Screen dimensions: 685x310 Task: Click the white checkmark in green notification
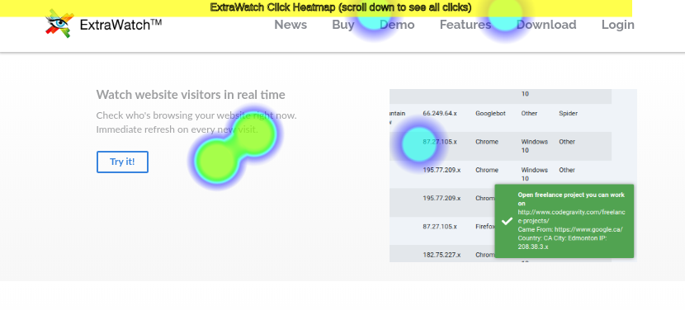pyautogui.click(x=507, y=221)
